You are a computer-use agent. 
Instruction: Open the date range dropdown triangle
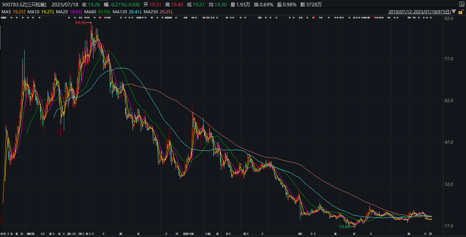(454, 12)
